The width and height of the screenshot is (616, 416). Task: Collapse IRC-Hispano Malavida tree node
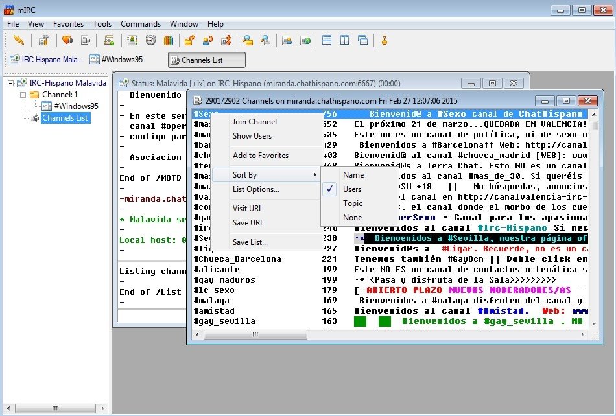pyautogui.click(x=11, y=83)
